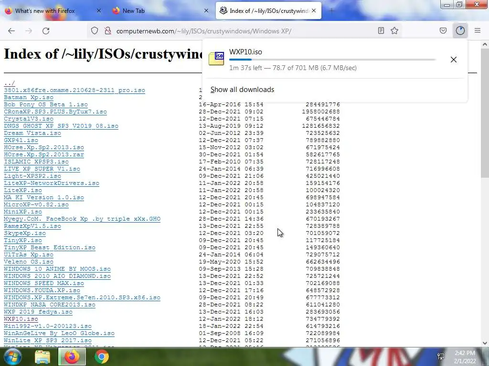
Task: Open LIVE_XP_SUPER_V1.iso link
Action: (42, 169)
